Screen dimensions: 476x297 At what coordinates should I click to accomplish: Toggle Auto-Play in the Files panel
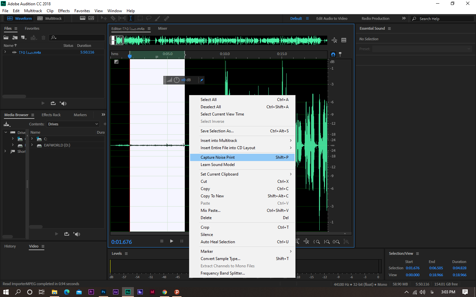[x=63, y=103]
